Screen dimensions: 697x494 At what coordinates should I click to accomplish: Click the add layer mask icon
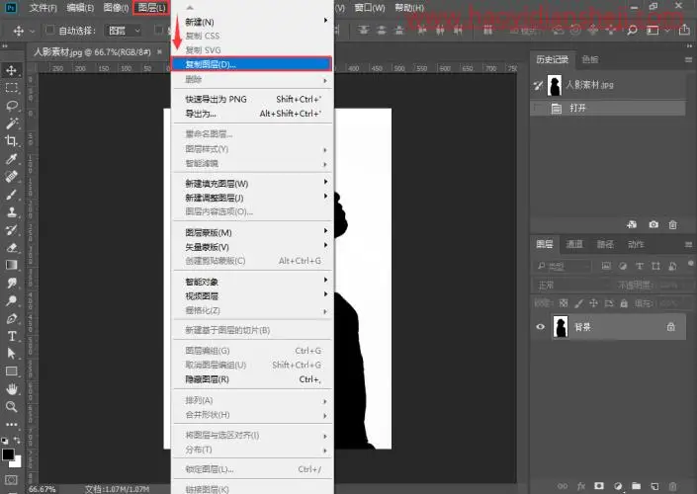599,485
